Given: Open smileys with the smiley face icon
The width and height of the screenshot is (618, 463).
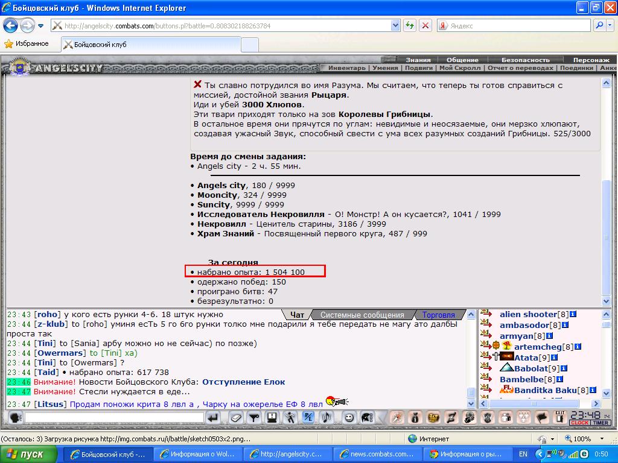Looking at the screenshot, I should point(349,417).
